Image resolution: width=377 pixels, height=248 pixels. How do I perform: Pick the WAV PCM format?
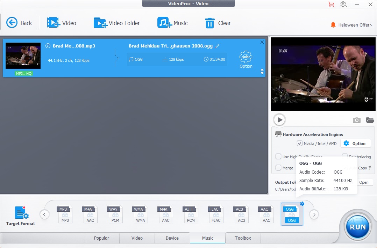point(115,214)
